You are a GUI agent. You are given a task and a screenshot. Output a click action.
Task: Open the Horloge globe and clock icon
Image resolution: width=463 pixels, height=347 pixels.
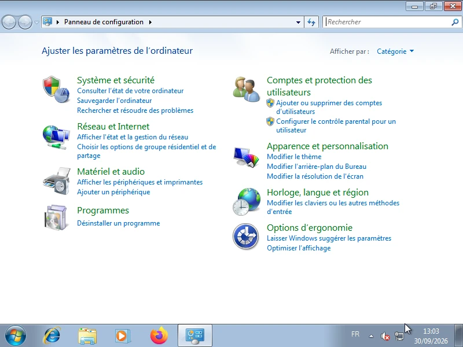pyautogui.click(x=247, y=201)
